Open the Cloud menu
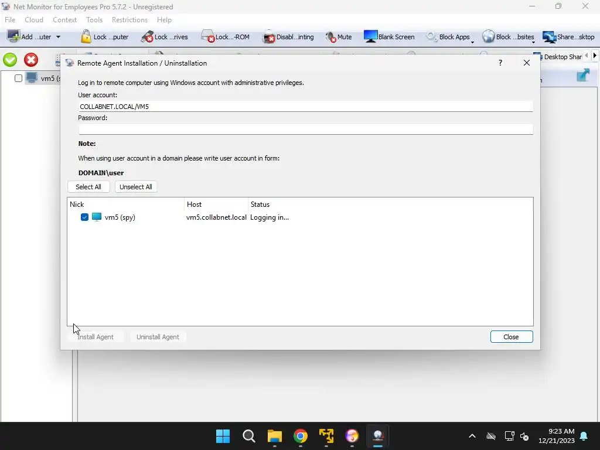The image size is (600, 450). pyautogui.click(x=34, y=19)
